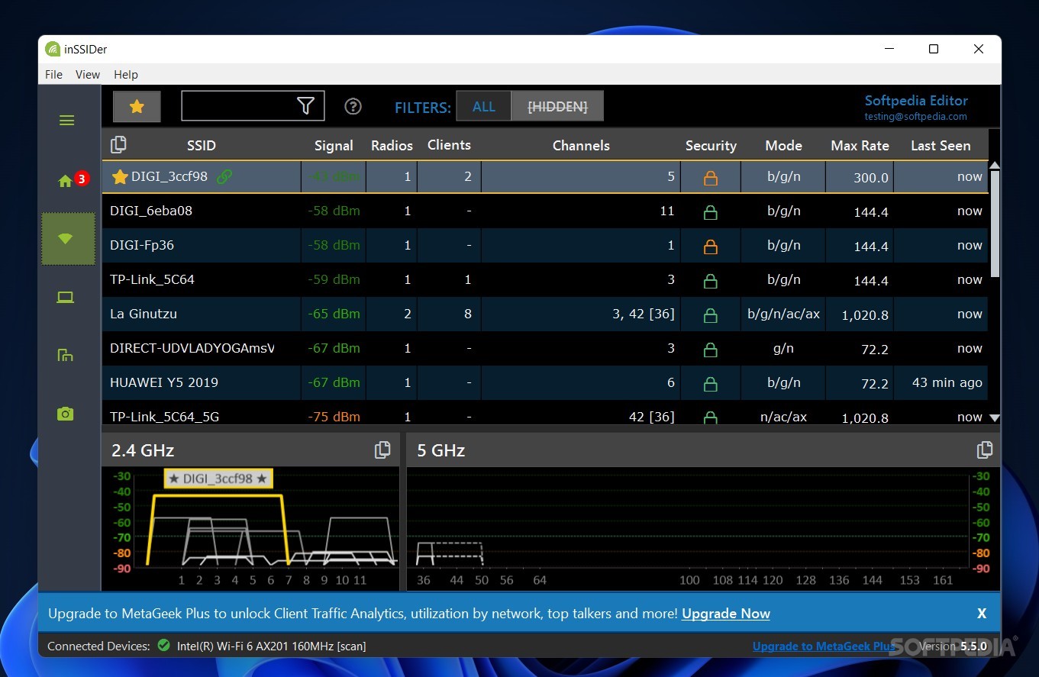The height and width of the screenshot is (677, 1039).
Task: Sort by the Security column header
Action: tap(711, 145)
